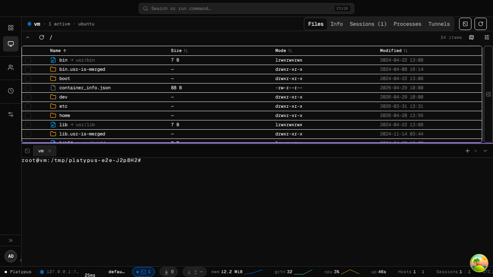This screenshot has height=277, width=493.
Task: Open the history clock icon in sidebar
Action: tap(11, 91)
